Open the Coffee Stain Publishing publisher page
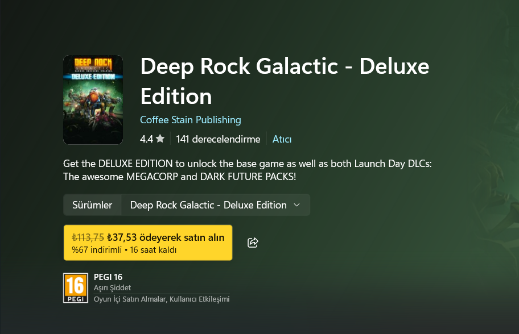The image size is (519, 334). 190,120
